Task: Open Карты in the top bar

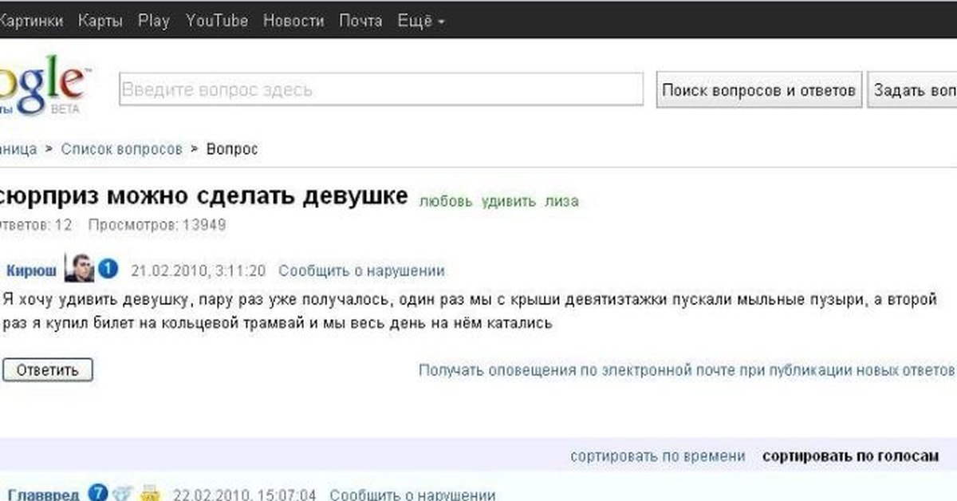Action: click(x=100, y=22)
